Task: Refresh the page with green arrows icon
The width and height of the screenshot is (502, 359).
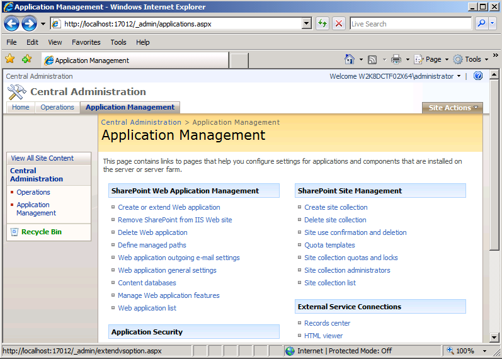Action: tap(322, 23)
